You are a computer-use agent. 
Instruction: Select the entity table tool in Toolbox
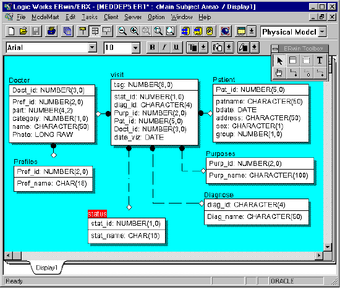coord(293,60)
